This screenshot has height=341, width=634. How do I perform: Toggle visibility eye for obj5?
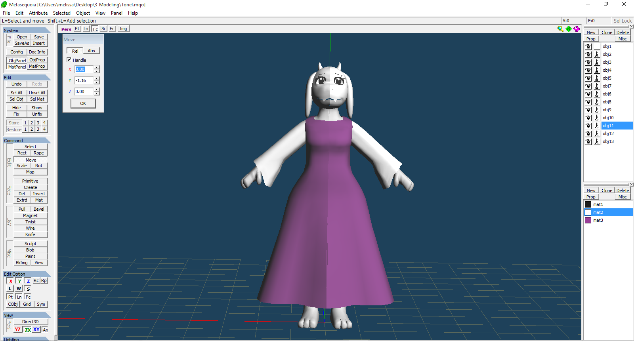click(x=588, y=78)
